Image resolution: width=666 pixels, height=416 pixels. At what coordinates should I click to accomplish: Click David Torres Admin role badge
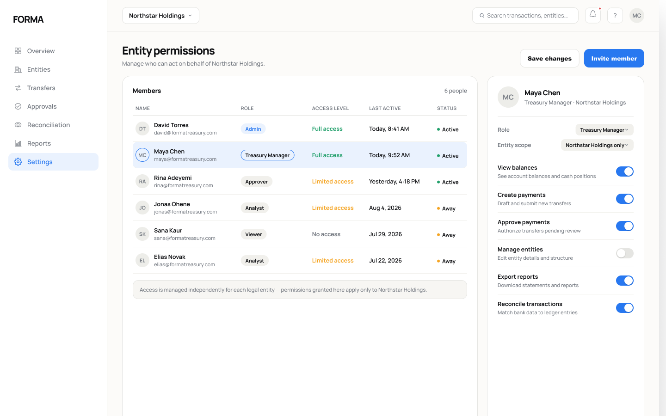click(253, 129)
